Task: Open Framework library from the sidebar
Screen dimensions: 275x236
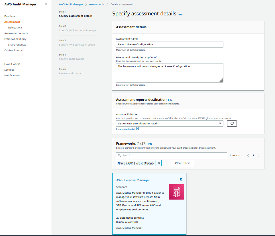Action: [15, 39]
